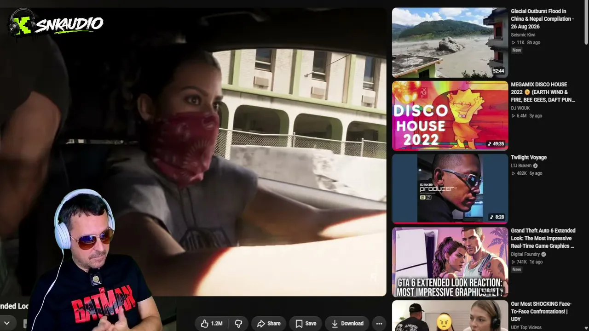This screenshot has width=589, height=331.
Task: Click the 'Grand Theft Auto 6 Extended Look' title
Action: pyautogui.click(x=543, y=239)
